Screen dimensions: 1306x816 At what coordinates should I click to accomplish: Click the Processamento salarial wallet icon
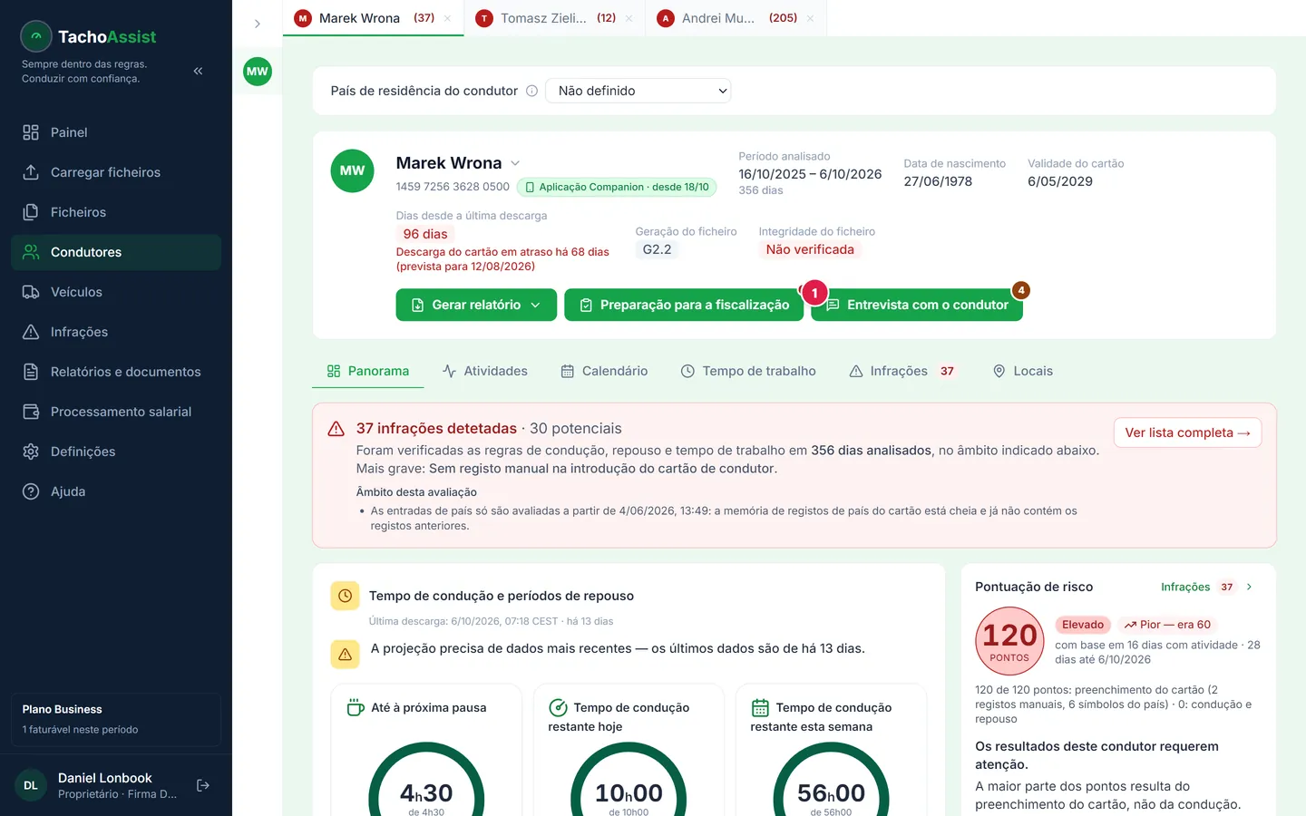coord(31,412)
